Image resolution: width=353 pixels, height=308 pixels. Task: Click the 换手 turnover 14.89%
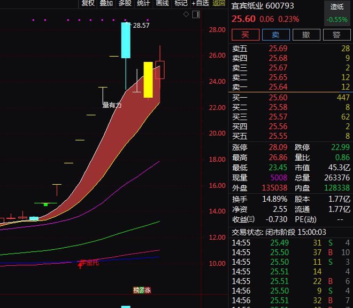pos(275,199)
